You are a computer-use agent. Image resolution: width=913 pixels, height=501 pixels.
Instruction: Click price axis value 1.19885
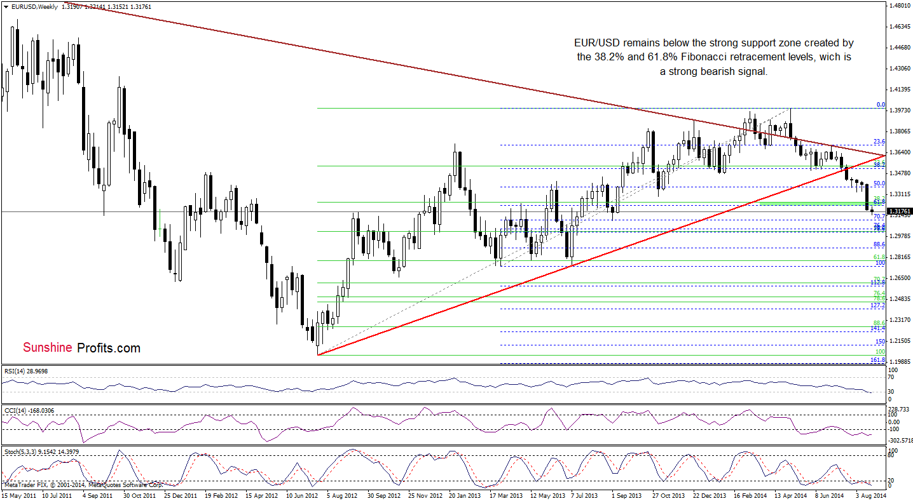(x=900, y=362)
